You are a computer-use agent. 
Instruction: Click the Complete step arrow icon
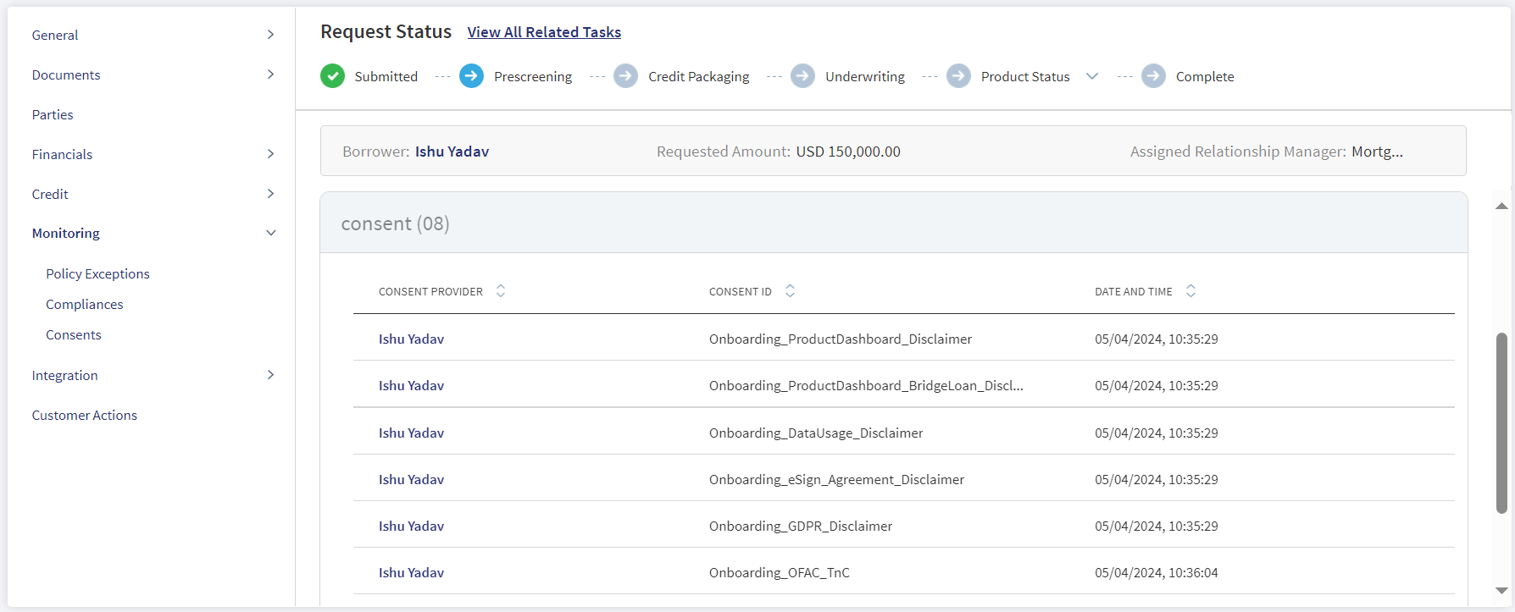[1153, 76]
